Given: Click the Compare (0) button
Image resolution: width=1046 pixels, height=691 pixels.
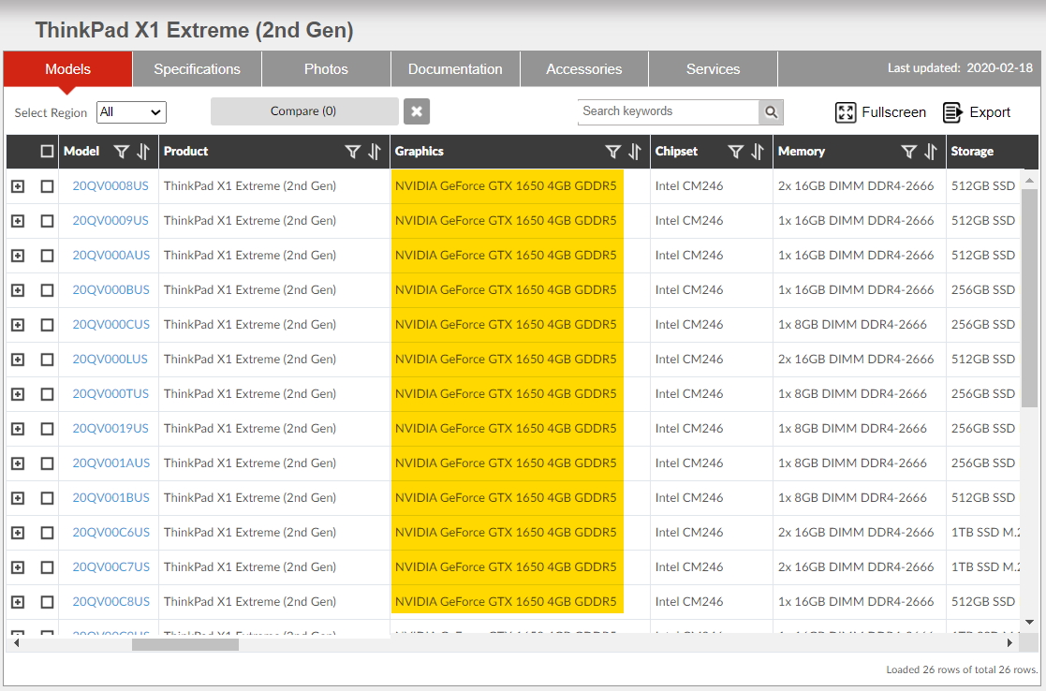Looking at the screenshot, I should [x=304, y=111].
